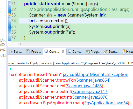Click the warning lightbulb marker on line 33
Image resolution: width=133 pixels, height=109 pixels.
10,15
